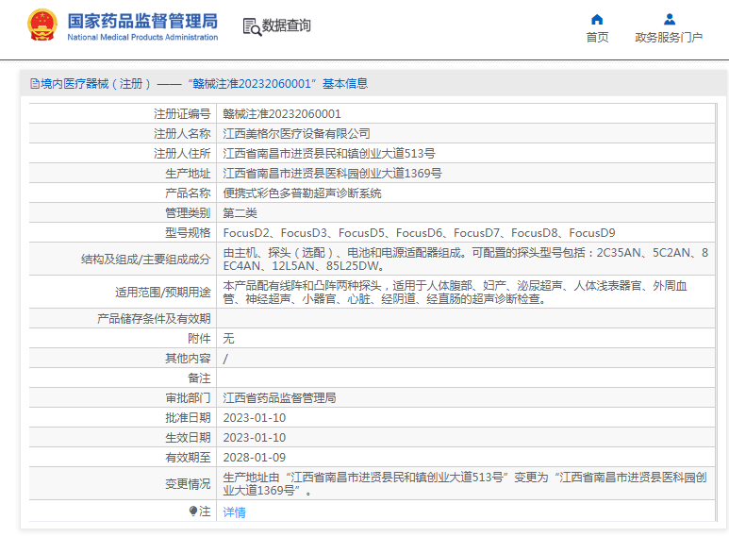
Task: Select the 批准日期 value 2023-01-10
Action: coord(254,417)
